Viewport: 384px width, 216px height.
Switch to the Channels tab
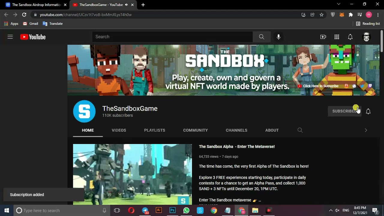(x=236, y=130)
